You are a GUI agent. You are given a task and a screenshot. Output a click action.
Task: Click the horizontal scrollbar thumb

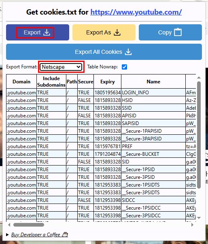(29, 225)
